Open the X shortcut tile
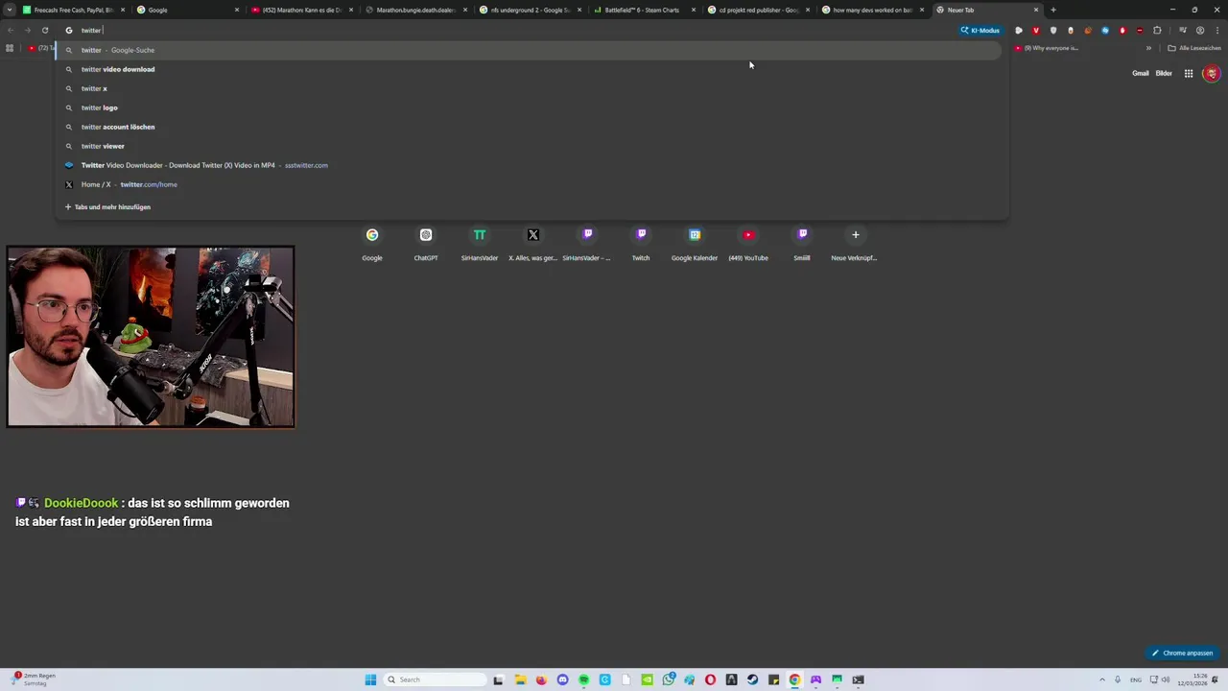This screenshot has height=691, width=1228. (533, 243)
